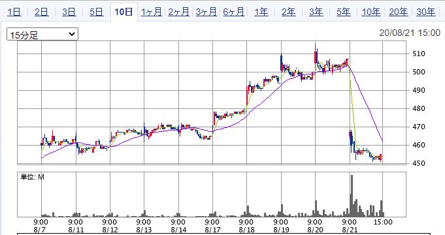Switch chart range to 5年
This screenshot has width=445, height=235.
344,12
